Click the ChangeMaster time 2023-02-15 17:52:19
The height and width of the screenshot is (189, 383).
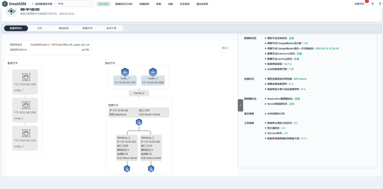click(x=327, y=48)
